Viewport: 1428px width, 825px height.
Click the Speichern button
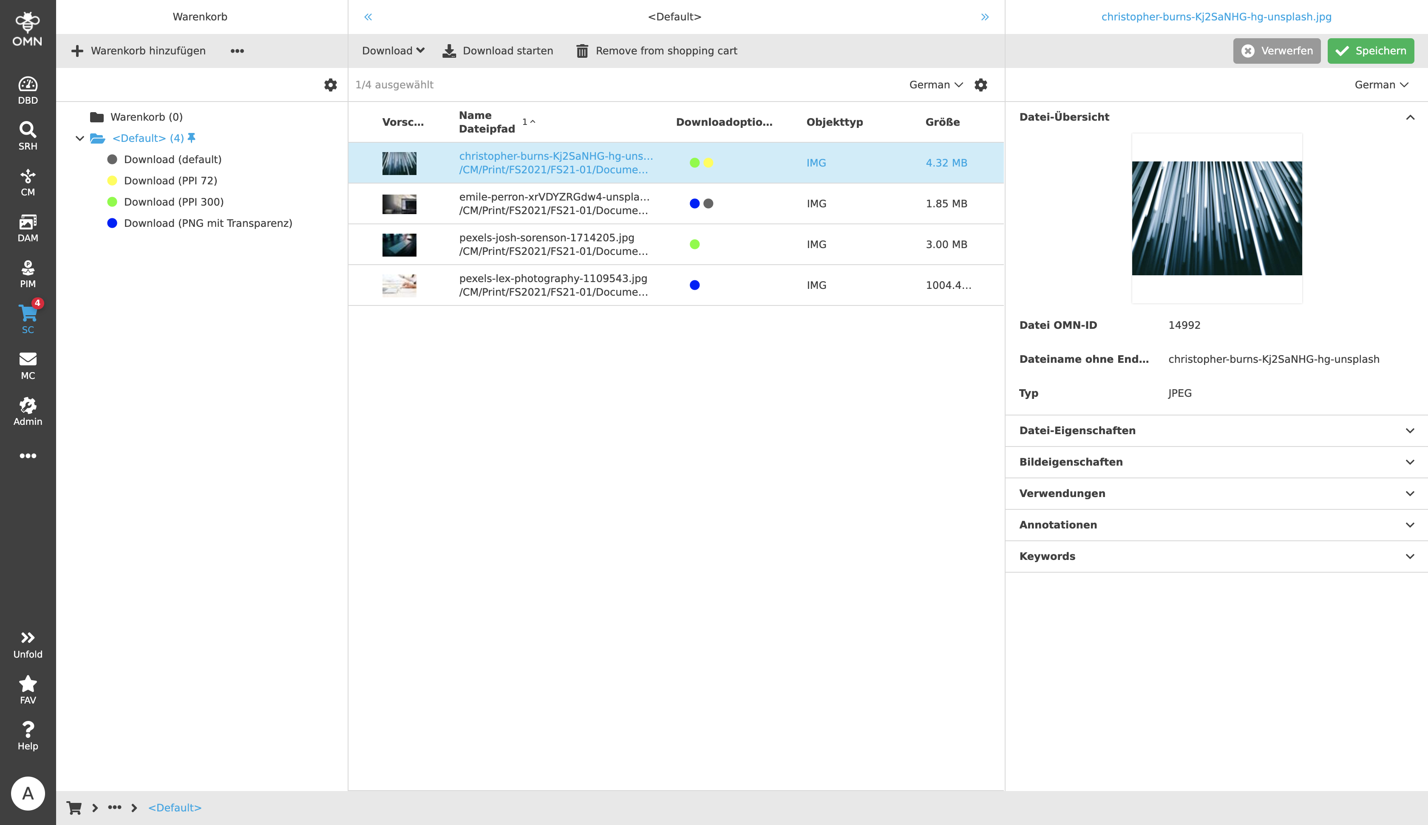click(x=1370, y=51)
